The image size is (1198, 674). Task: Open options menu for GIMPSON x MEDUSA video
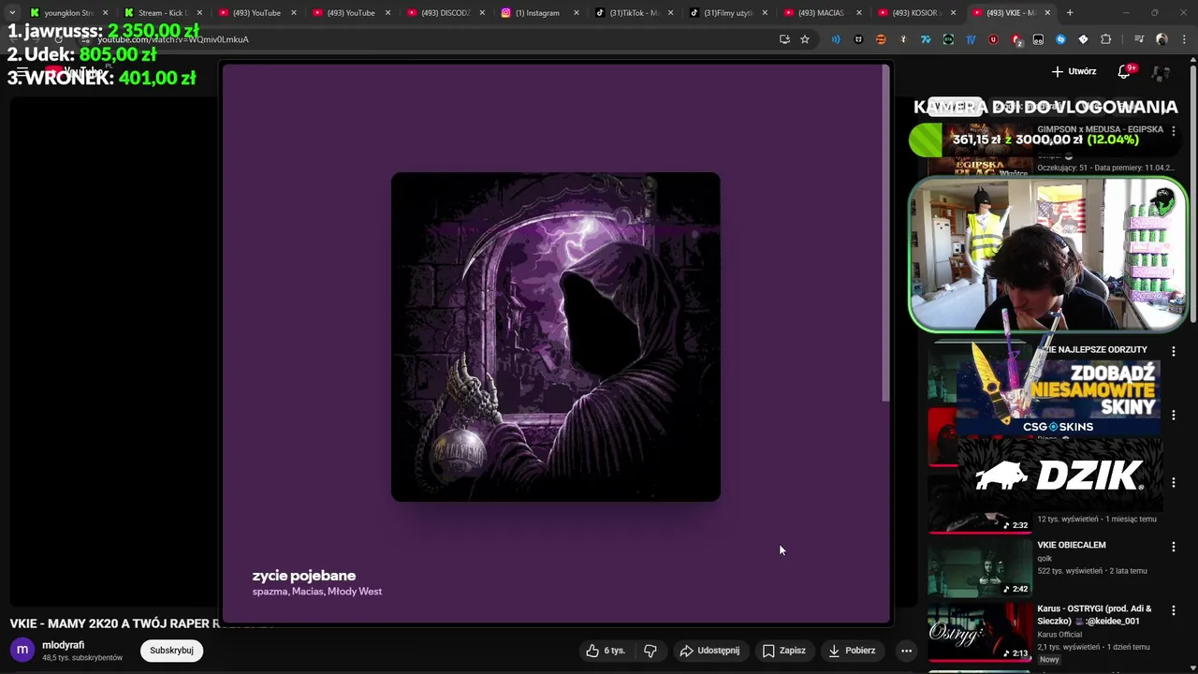tap(1174, 132)
